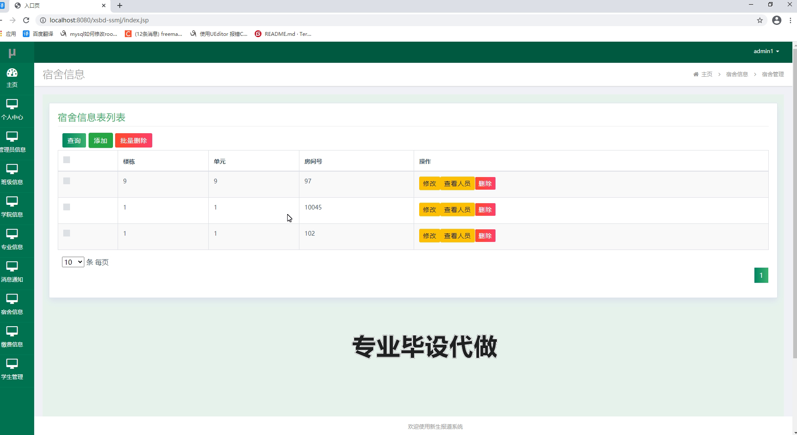Go to pagination page 1
This screenshot has width=797, height=435.
point(761,275)
